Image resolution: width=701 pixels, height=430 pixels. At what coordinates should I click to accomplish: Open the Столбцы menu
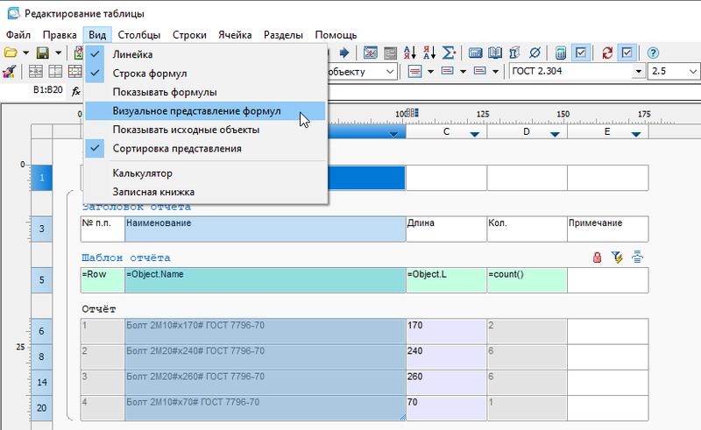139,35
